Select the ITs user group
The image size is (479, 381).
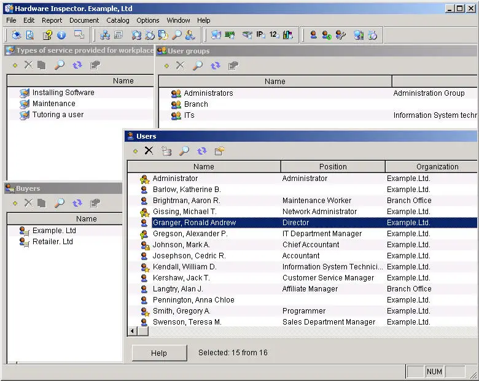pos(318,115)
